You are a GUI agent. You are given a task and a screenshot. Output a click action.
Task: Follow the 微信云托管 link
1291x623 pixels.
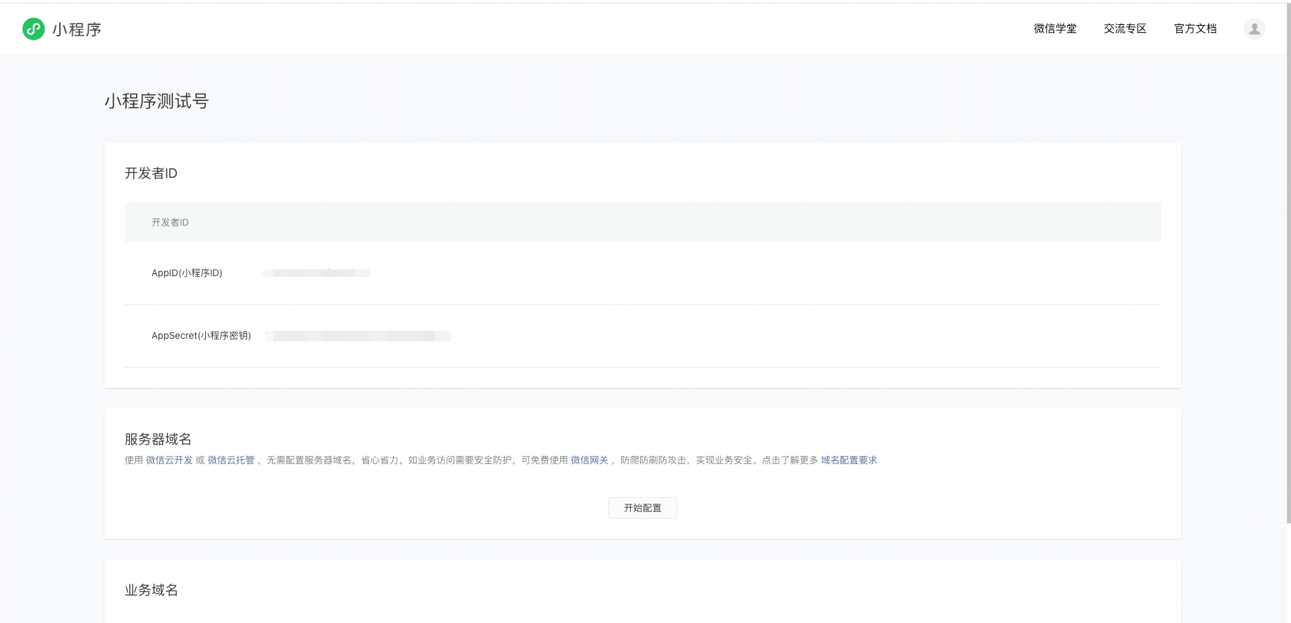click(231, 460)
